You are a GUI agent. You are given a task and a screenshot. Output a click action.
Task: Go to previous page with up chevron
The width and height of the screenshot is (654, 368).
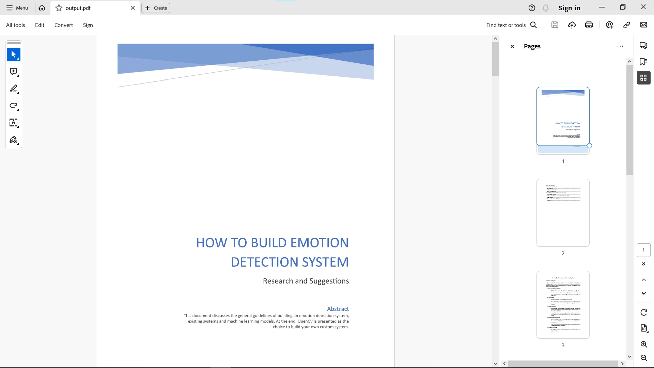pos(643,280)
